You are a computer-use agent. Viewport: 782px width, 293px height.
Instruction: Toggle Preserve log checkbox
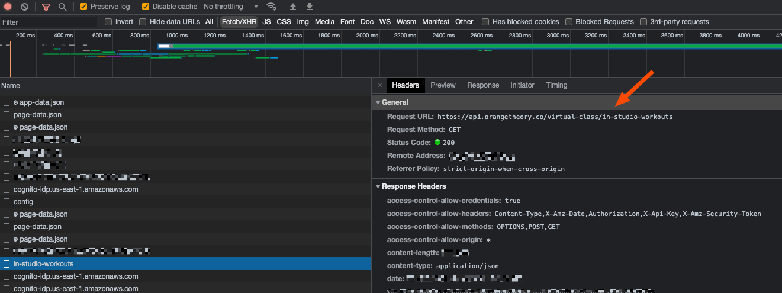83,7
